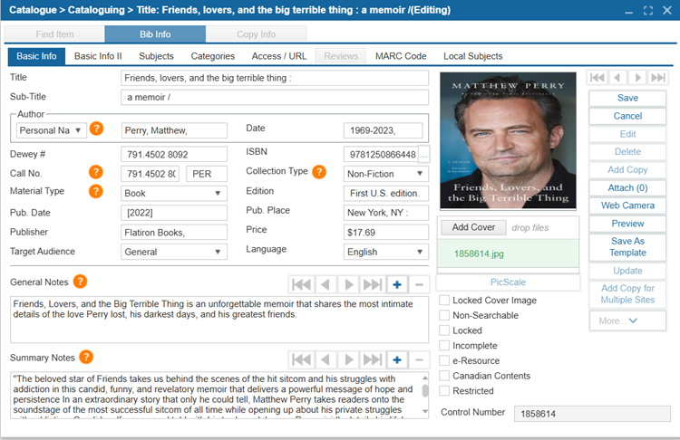Open the Local Subjects tab
The image size is (680, 440).
[x=472, y=56]
